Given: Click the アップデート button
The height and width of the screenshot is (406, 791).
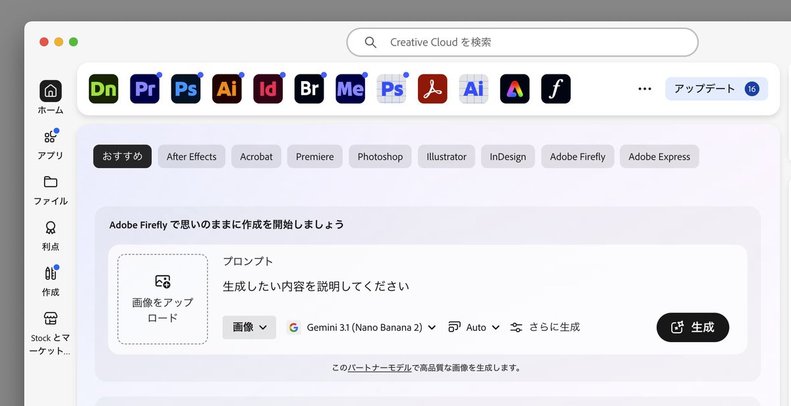Looking at the screenshot, I should [x=717, y=89].
